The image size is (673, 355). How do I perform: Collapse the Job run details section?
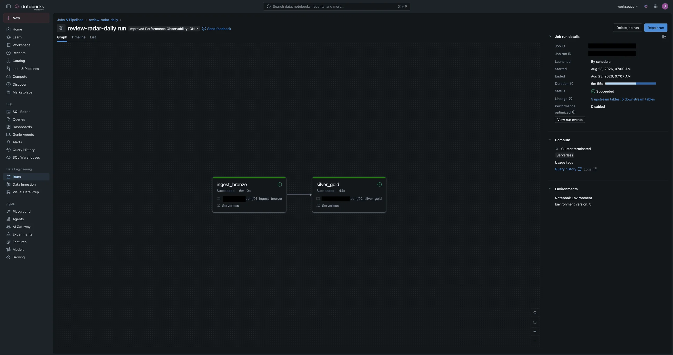pyautogui.click(x=549, y=36)
